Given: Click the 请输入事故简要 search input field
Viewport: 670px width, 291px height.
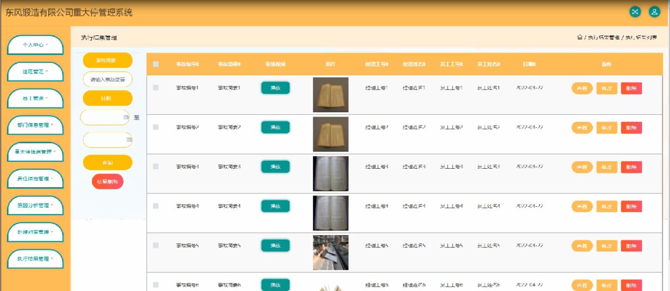Looking at the screenshot, I should pos(108,80).
